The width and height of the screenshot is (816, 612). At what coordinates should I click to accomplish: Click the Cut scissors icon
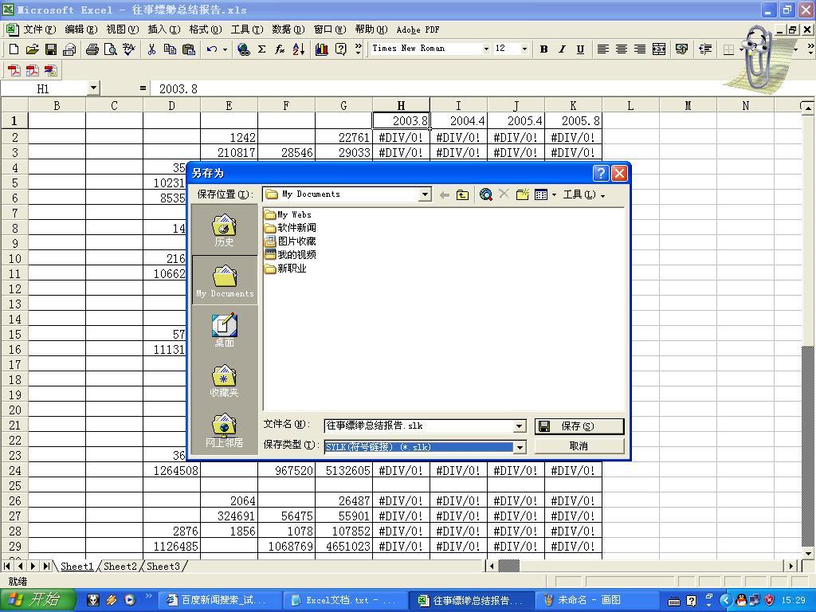point(151,49)
